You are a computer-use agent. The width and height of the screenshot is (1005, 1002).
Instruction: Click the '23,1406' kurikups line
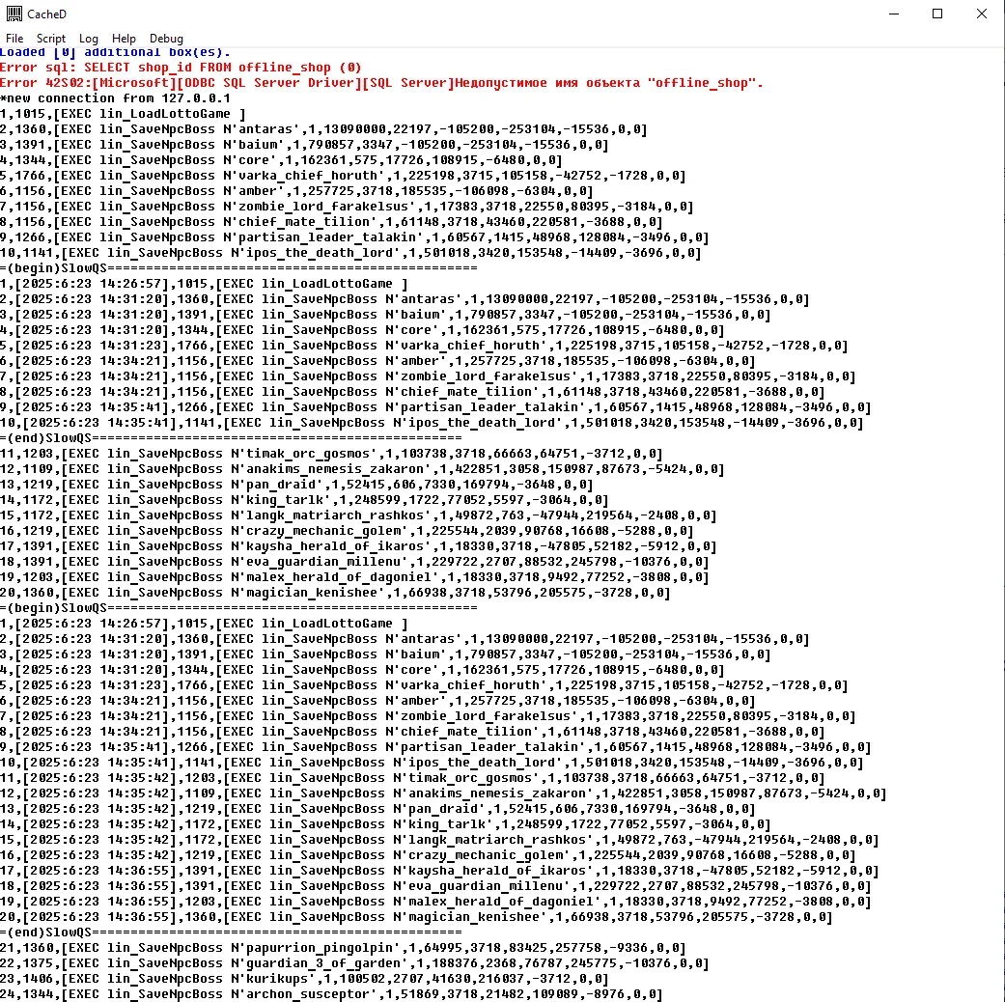304,978
